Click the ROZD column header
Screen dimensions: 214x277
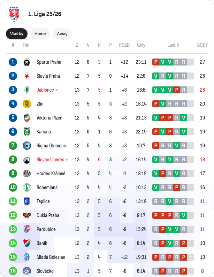coord(124,45)
